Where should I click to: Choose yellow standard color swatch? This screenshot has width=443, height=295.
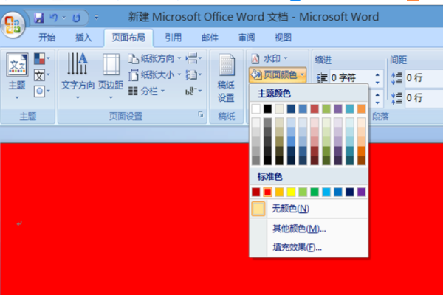point(291,192)
